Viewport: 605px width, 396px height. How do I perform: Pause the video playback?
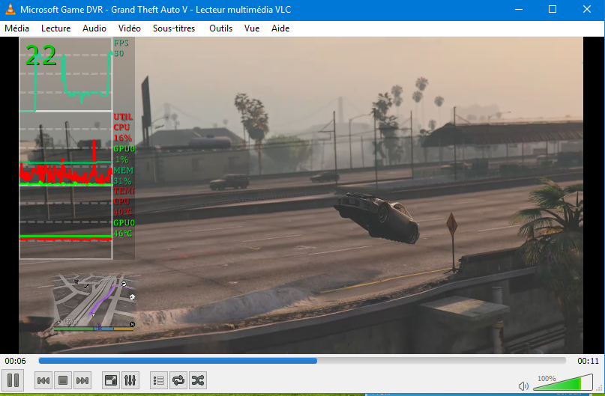pos(13,380)
